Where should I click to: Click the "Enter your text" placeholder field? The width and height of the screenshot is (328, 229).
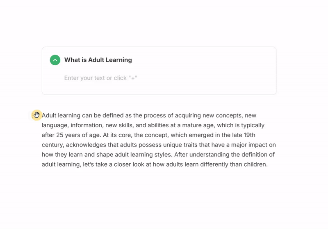(101, 78)
